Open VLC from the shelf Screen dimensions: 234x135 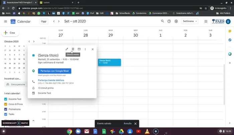[147, 131]
